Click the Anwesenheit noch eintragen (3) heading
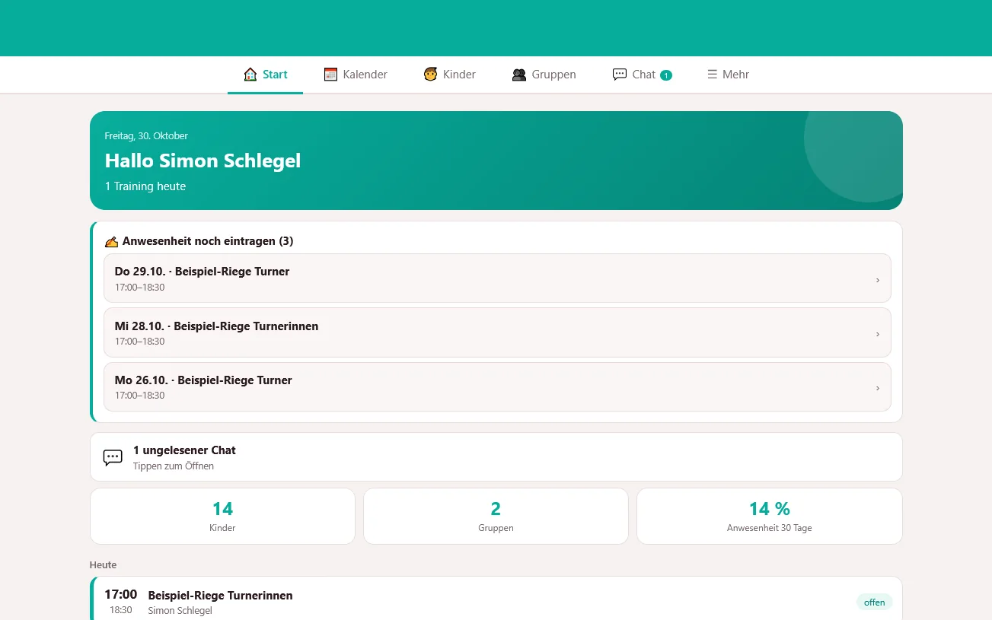 [x=208, y=241]
